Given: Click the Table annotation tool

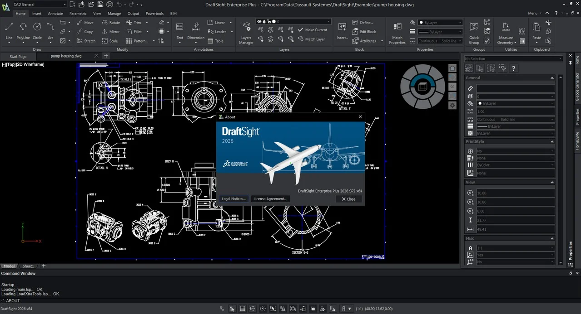Looking at the screenshot, I should 215,41.
